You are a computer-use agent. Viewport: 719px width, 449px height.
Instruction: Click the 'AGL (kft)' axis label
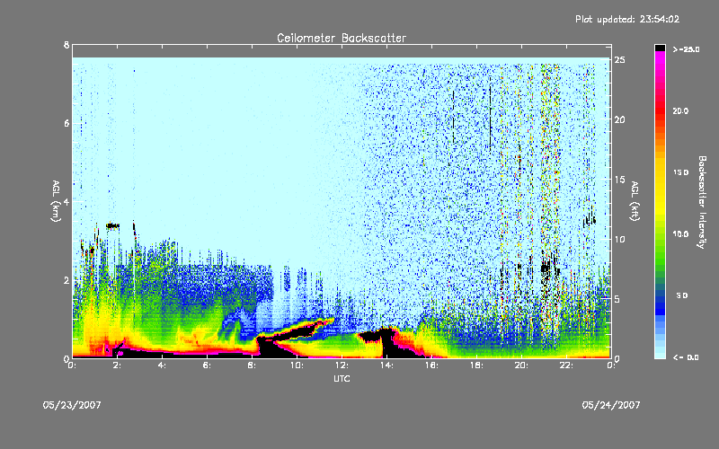(635, 201)
